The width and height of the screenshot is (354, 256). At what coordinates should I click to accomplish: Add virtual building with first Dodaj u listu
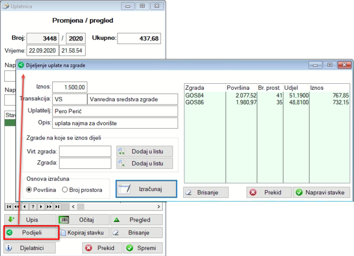(x=145, y=151)
